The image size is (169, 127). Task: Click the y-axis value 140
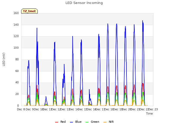(x=16, y=25)
